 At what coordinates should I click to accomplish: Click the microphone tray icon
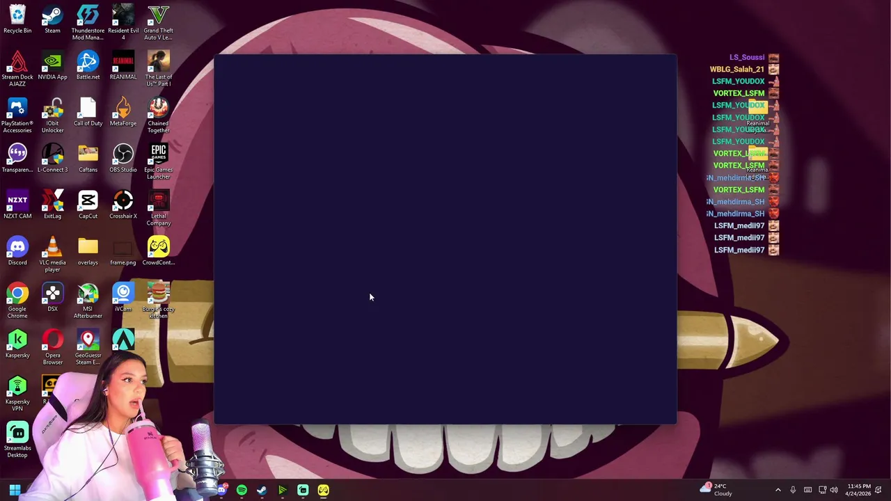click(x=793, y=491)
